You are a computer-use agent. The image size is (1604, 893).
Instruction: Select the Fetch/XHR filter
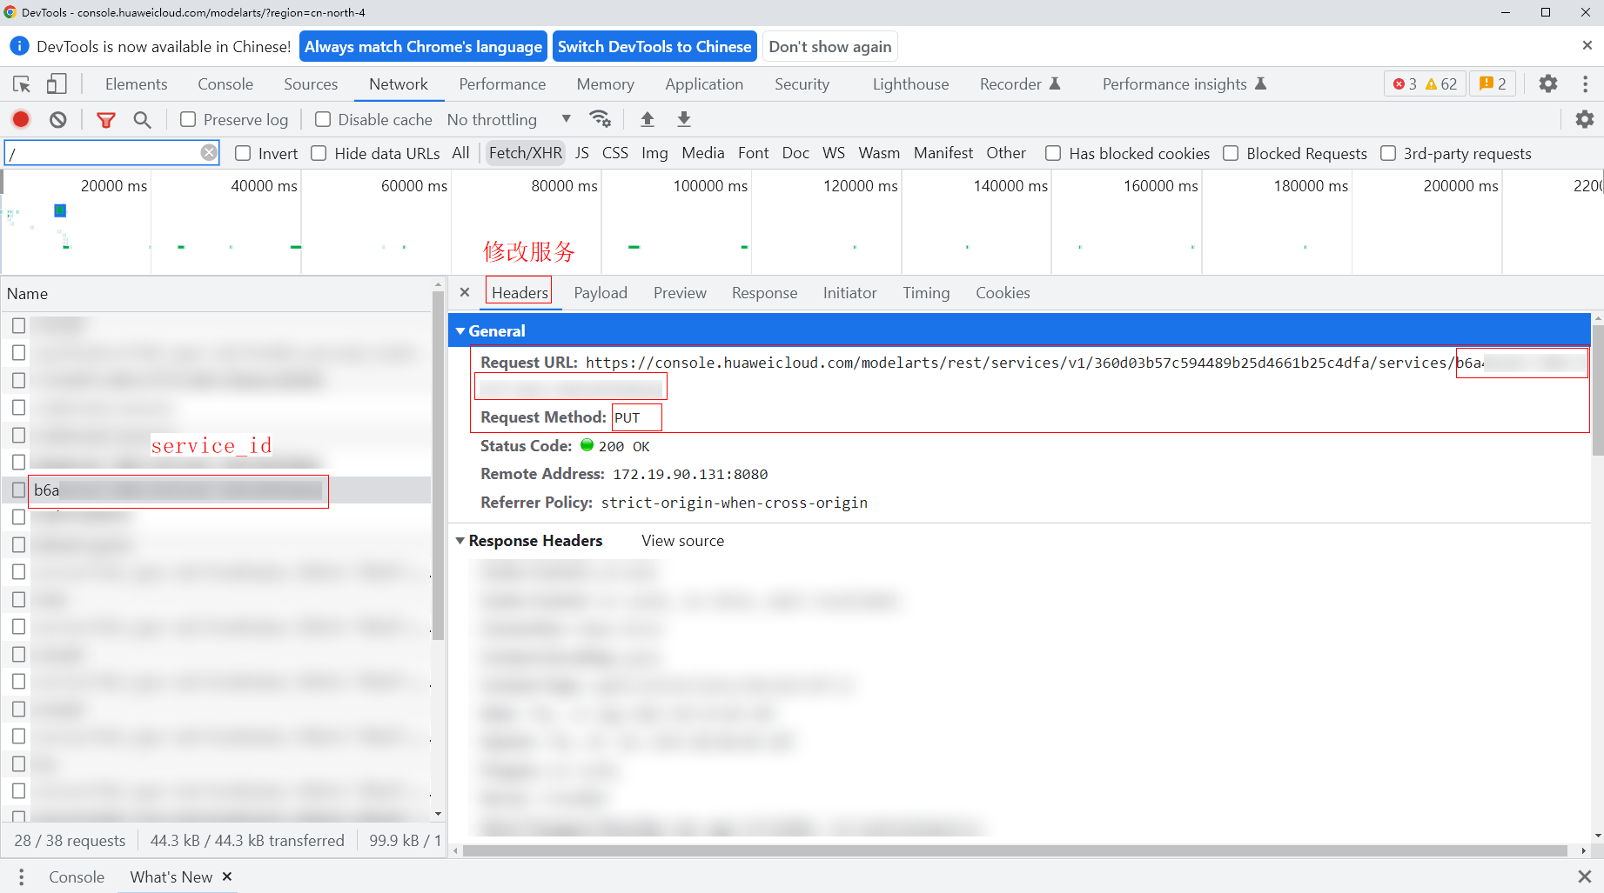point(526,153)
